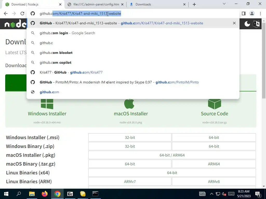The width and height of the screenshot is (266, 199).
Task: Open the notification center icon
Action: click(258, 194)
